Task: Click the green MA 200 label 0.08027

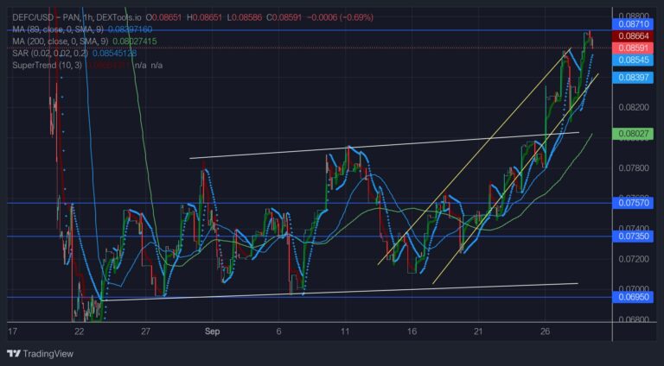Action: 633,134
